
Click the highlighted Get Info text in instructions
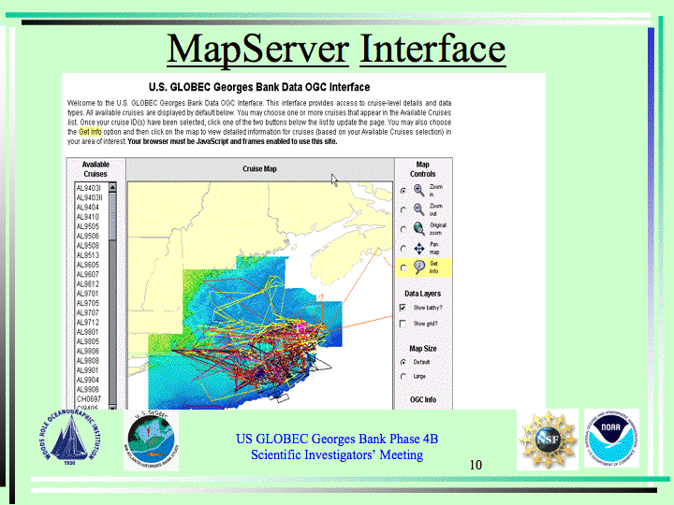(90, 132)
